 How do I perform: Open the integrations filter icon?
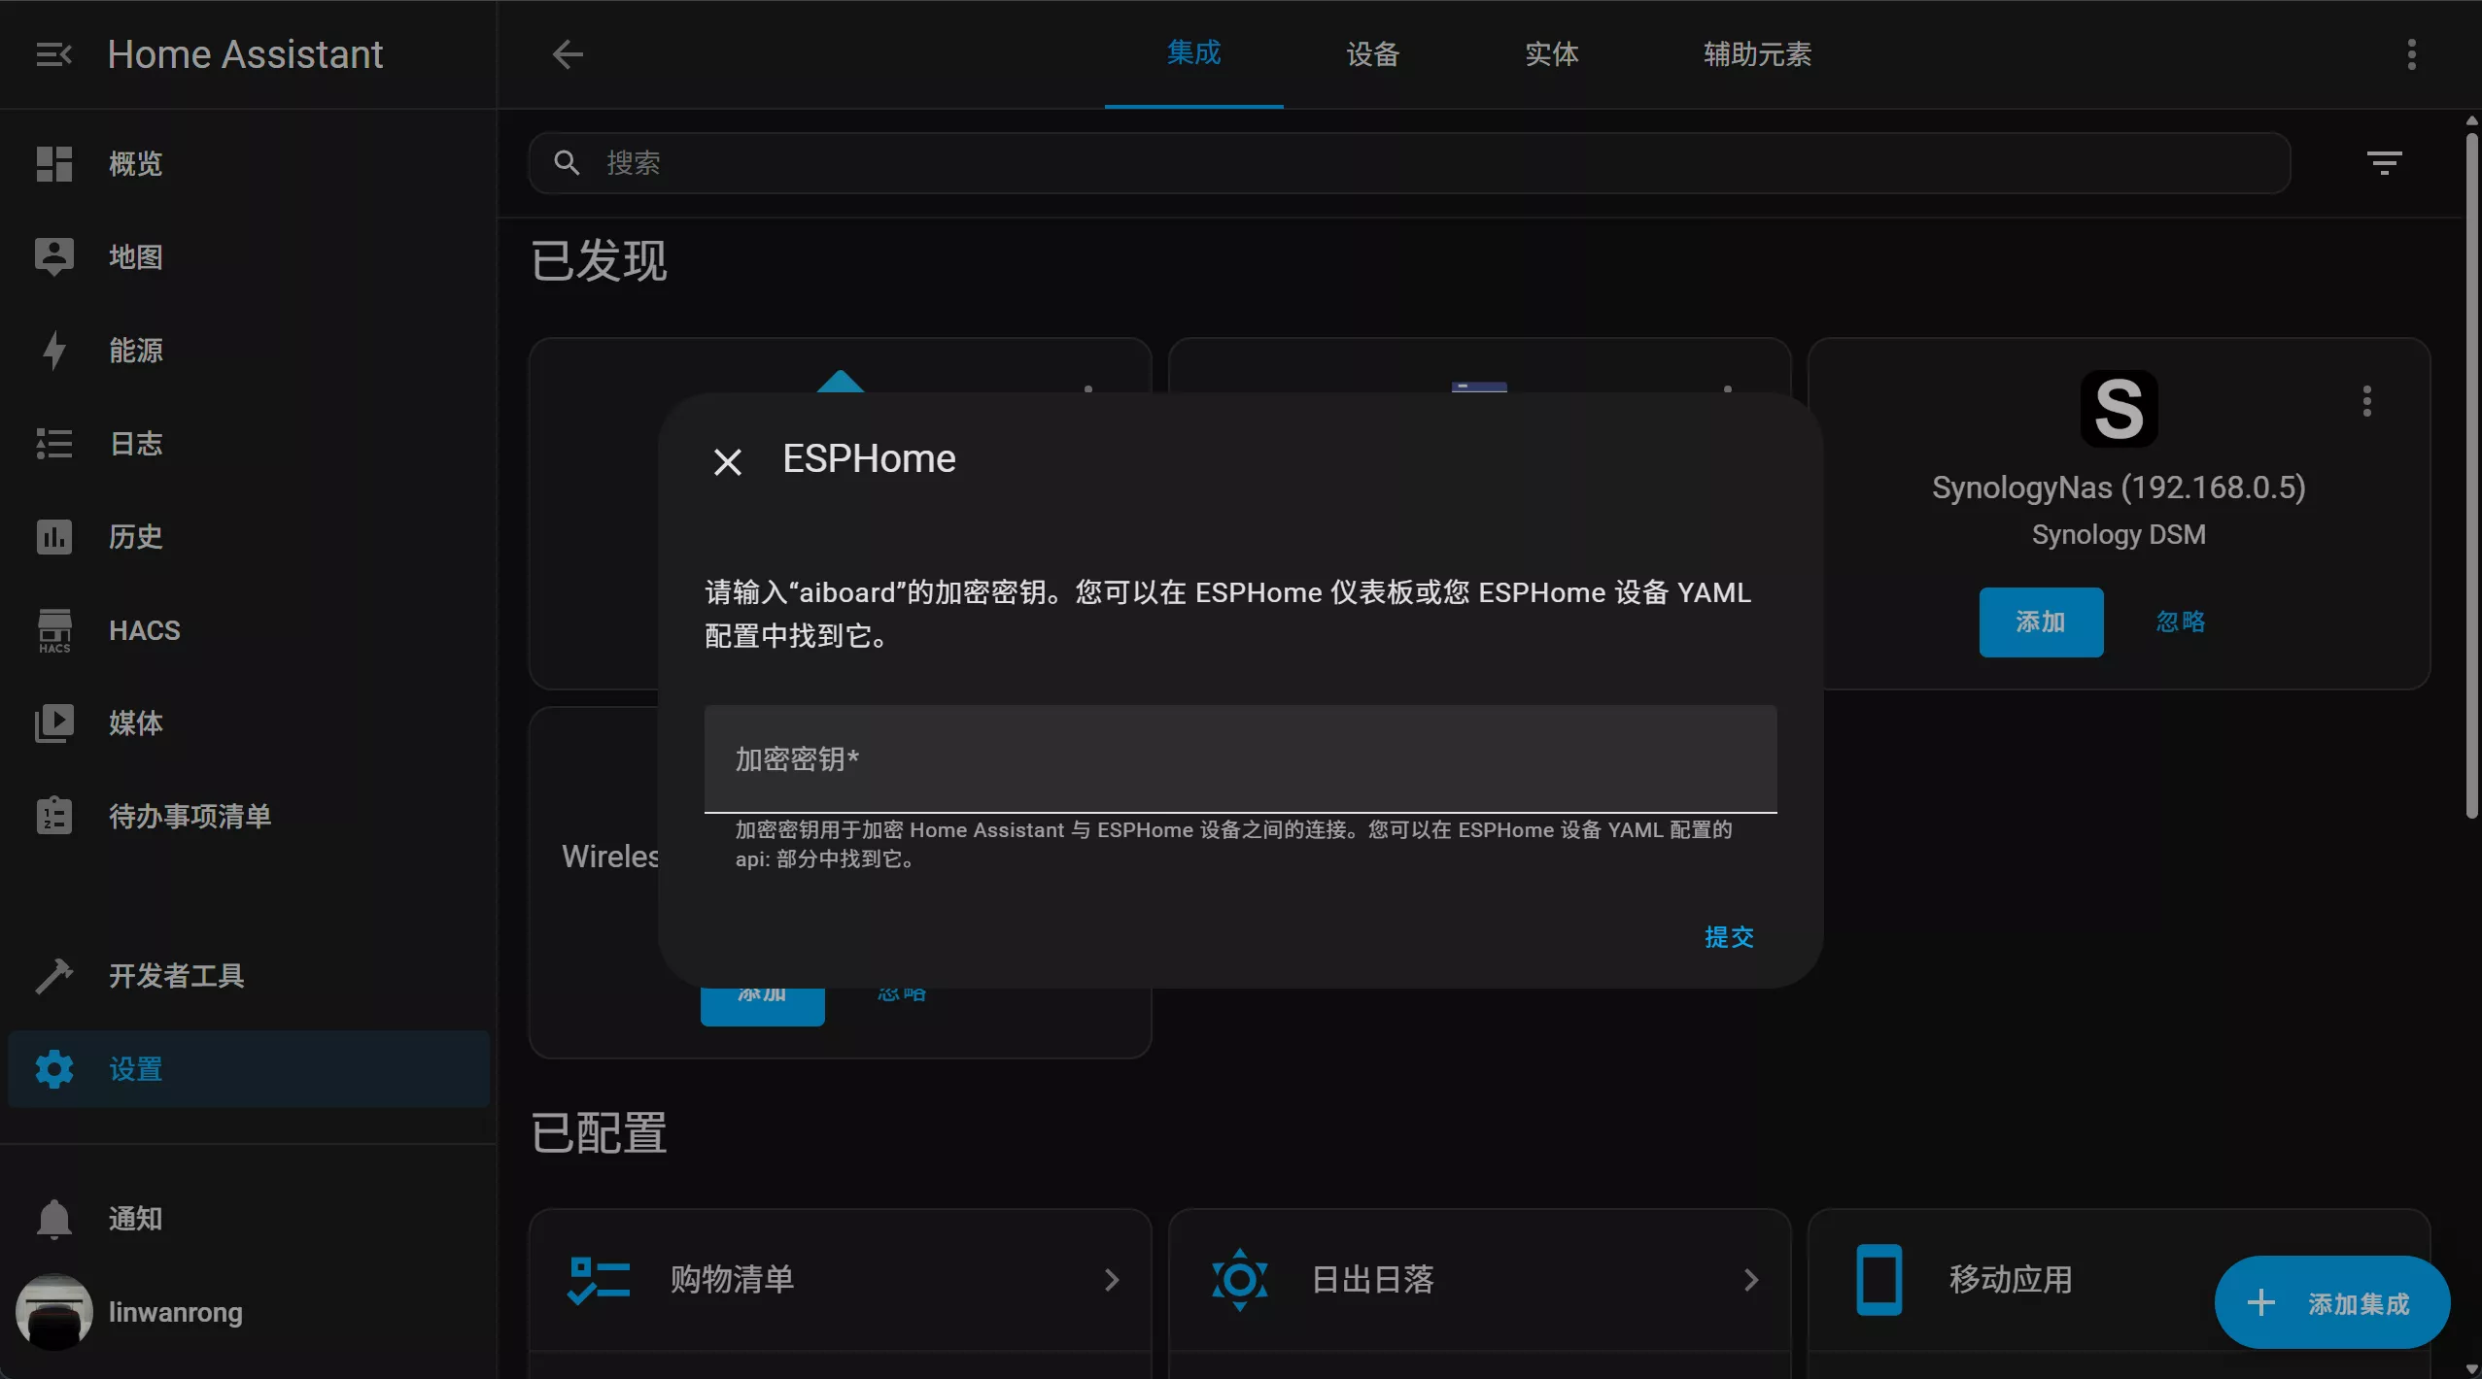tap(2384, 163)
